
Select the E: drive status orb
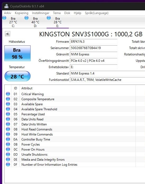pyautogui.click(x=49, y=18)
